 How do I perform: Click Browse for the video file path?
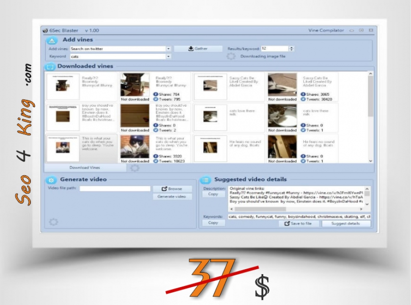point(172,189)
